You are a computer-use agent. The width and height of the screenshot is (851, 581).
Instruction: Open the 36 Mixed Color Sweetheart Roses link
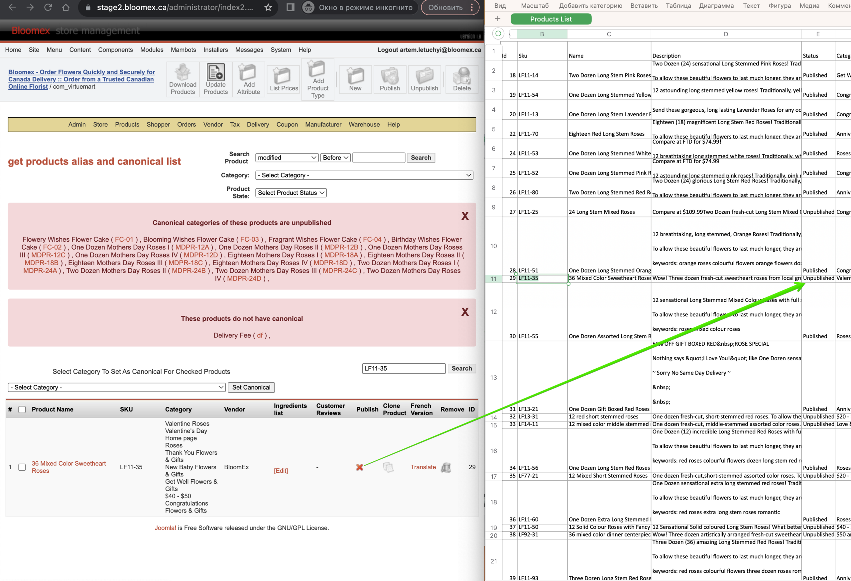68,467
